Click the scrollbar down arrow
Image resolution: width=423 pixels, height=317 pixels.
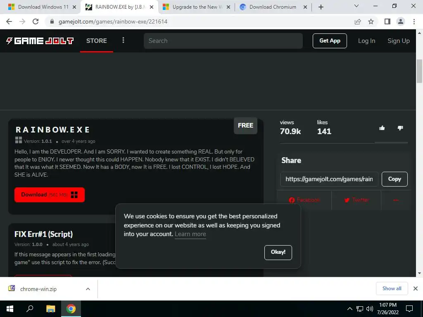(419, 273)
